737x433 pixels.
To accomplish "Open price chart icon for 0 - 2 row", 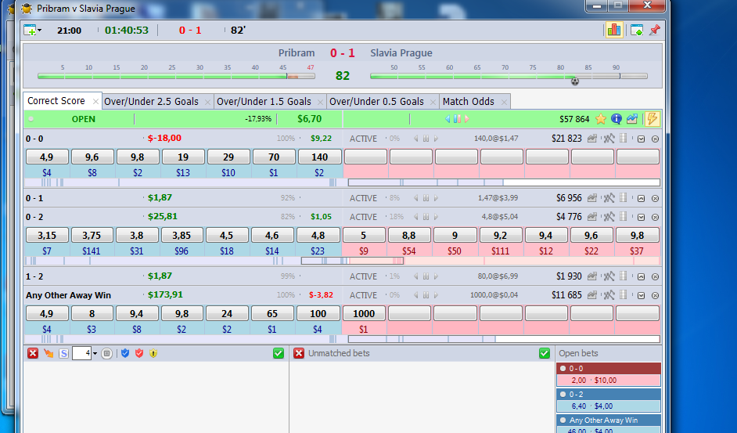I will [592, 216].
